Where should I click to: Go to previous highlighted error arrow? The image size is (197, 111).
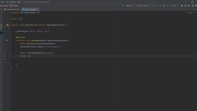pos(194,13)
